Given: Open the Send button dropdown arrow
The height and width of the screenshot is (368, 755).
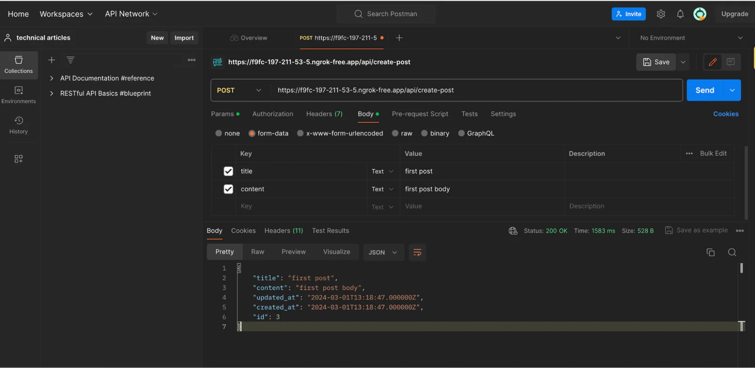Looking at the screenshot, I should coord(732,90).
